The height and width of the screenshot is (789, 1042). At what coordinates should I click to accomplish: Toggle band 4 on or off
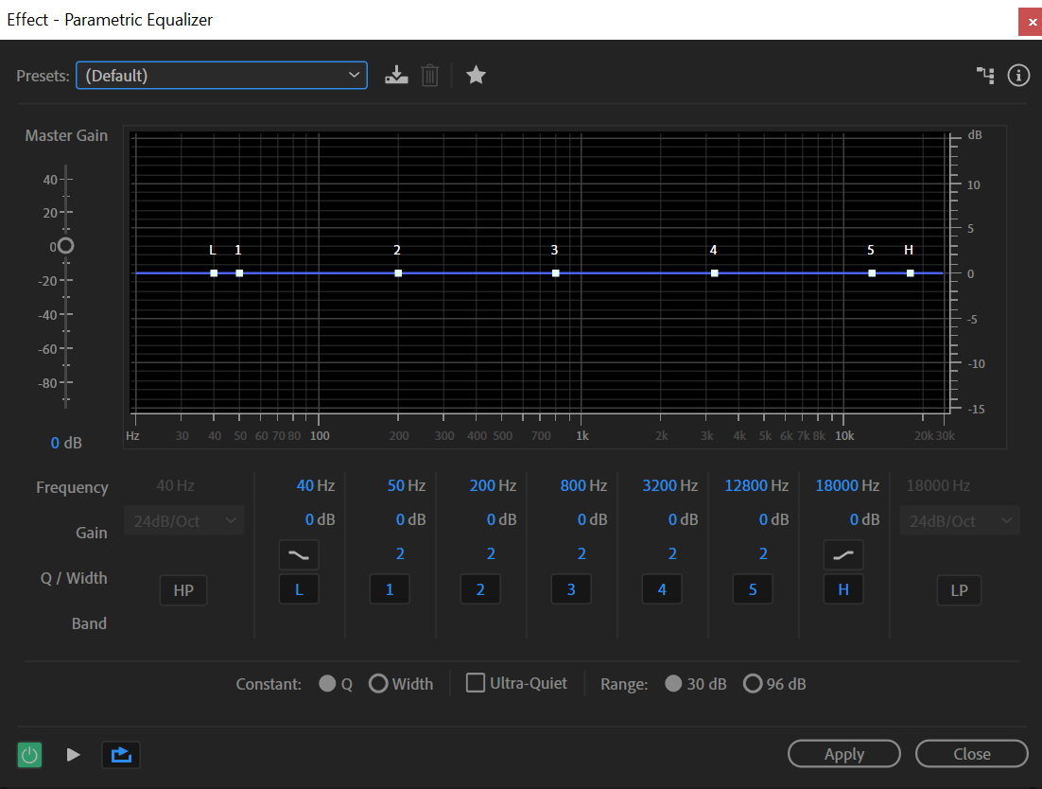(x=662, y=589)
